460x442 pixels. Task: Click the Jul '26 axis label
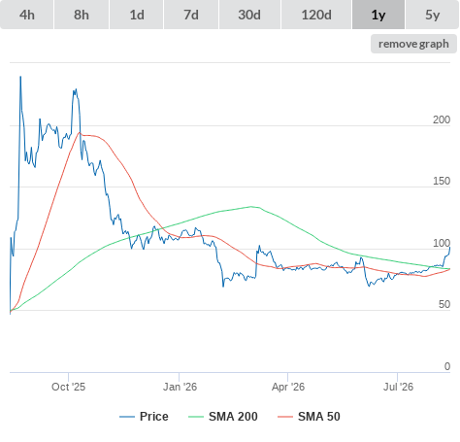click(398, 387)
